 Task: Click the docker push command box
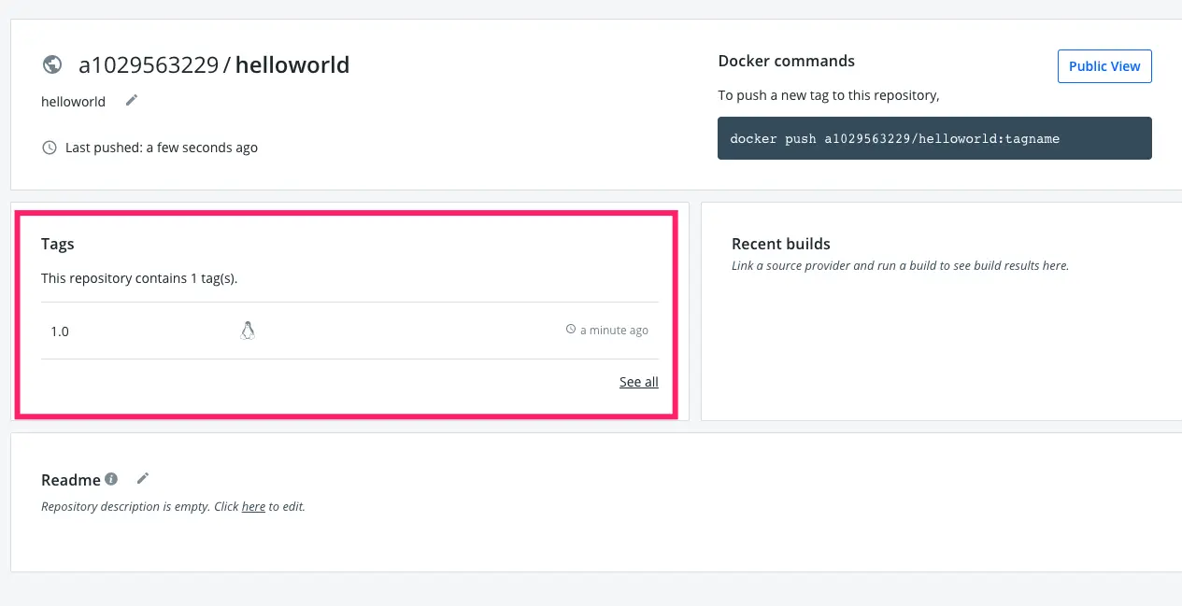coord(934,138)
